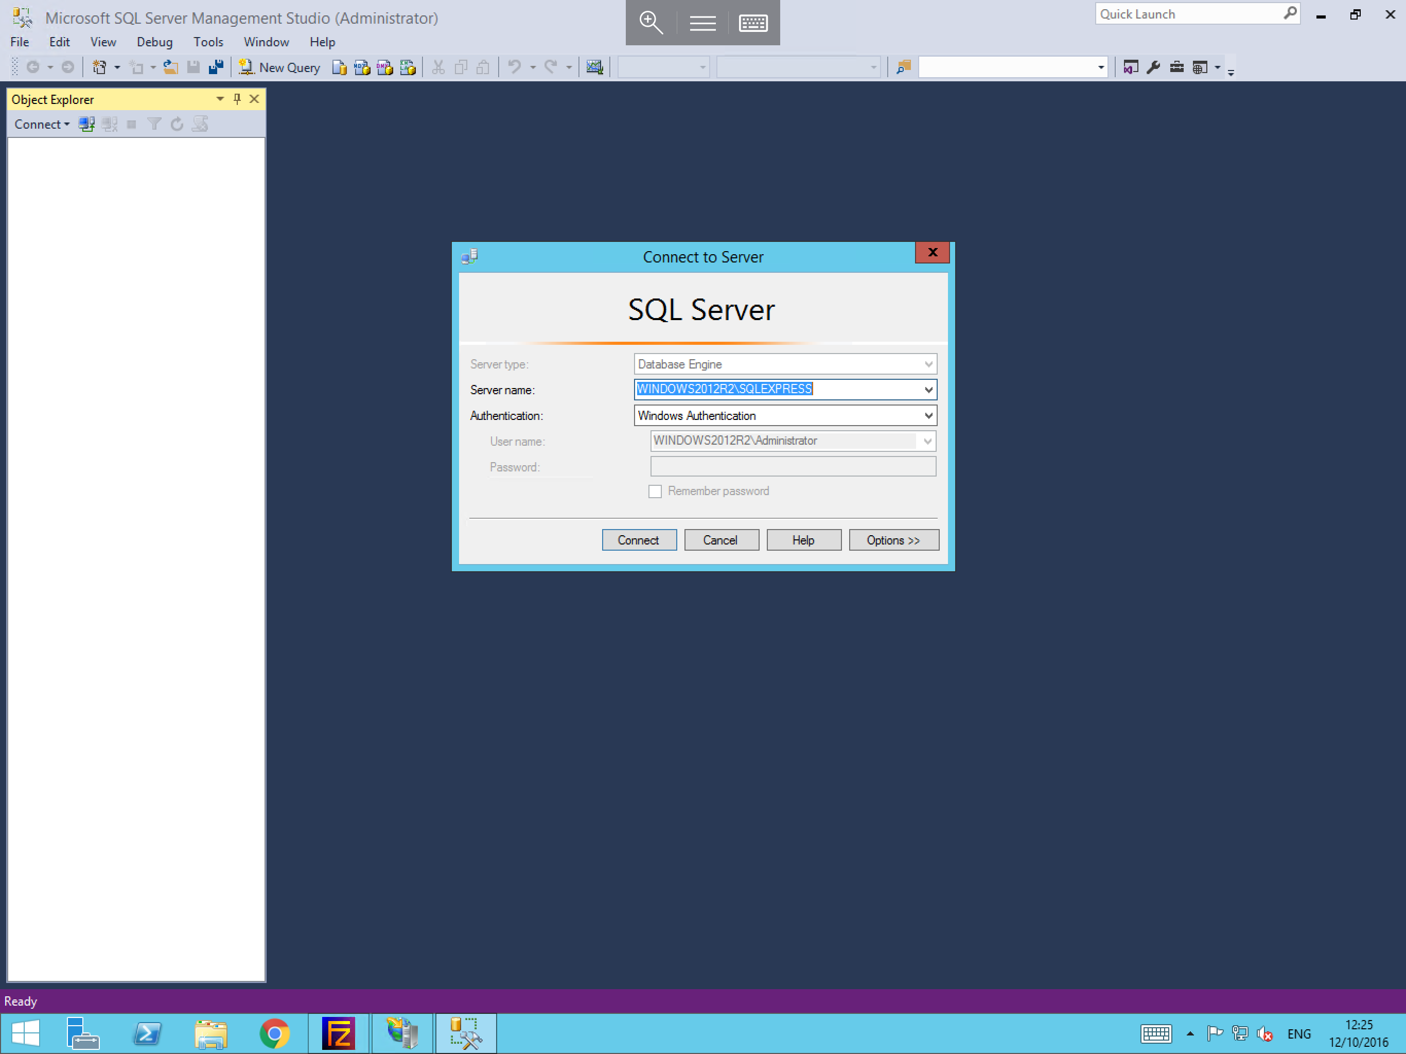The width and height of the screenshot is (1406, 1054).
Task: Click the Properties wrench icon
Action: click(x=1154, y=67)
